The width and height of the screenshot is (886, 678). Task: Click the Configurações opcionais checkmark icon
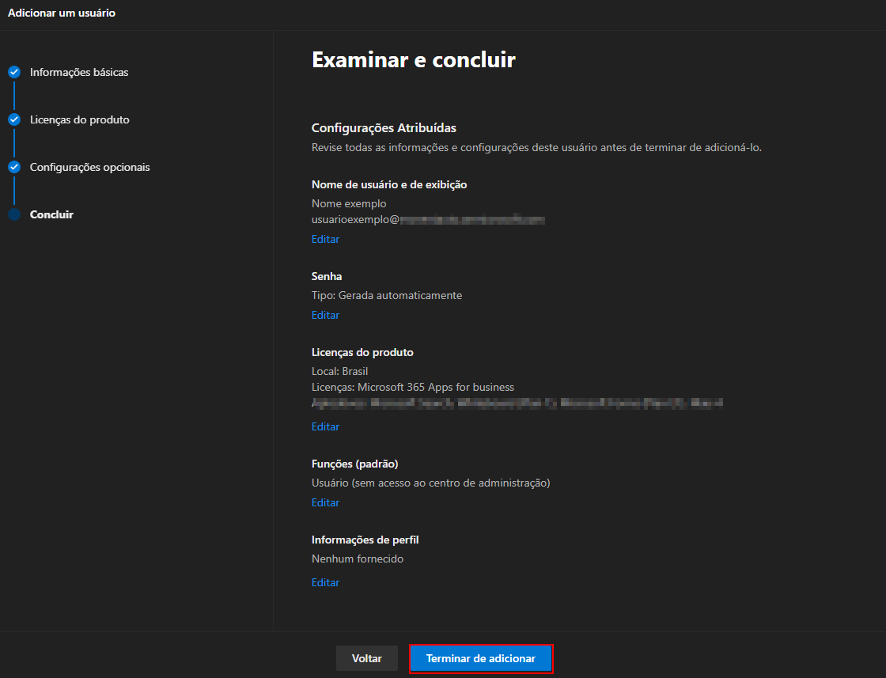[x=14, y=167]
